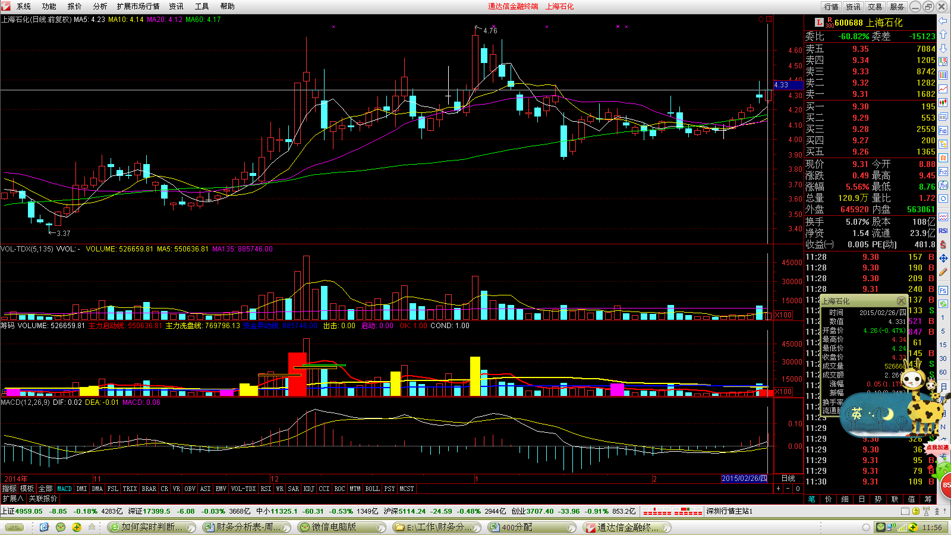Click the 交易 button at top right
951x535 pixels.
(x=875, y=7)
